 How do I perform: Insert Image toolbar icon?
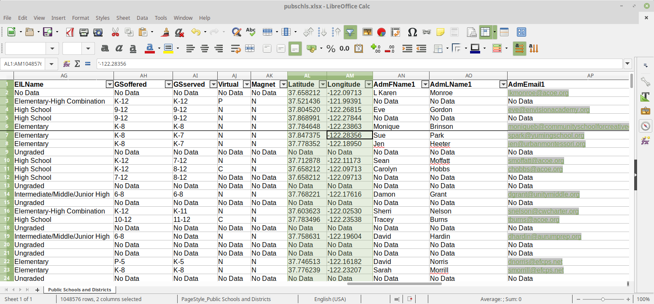368,32
